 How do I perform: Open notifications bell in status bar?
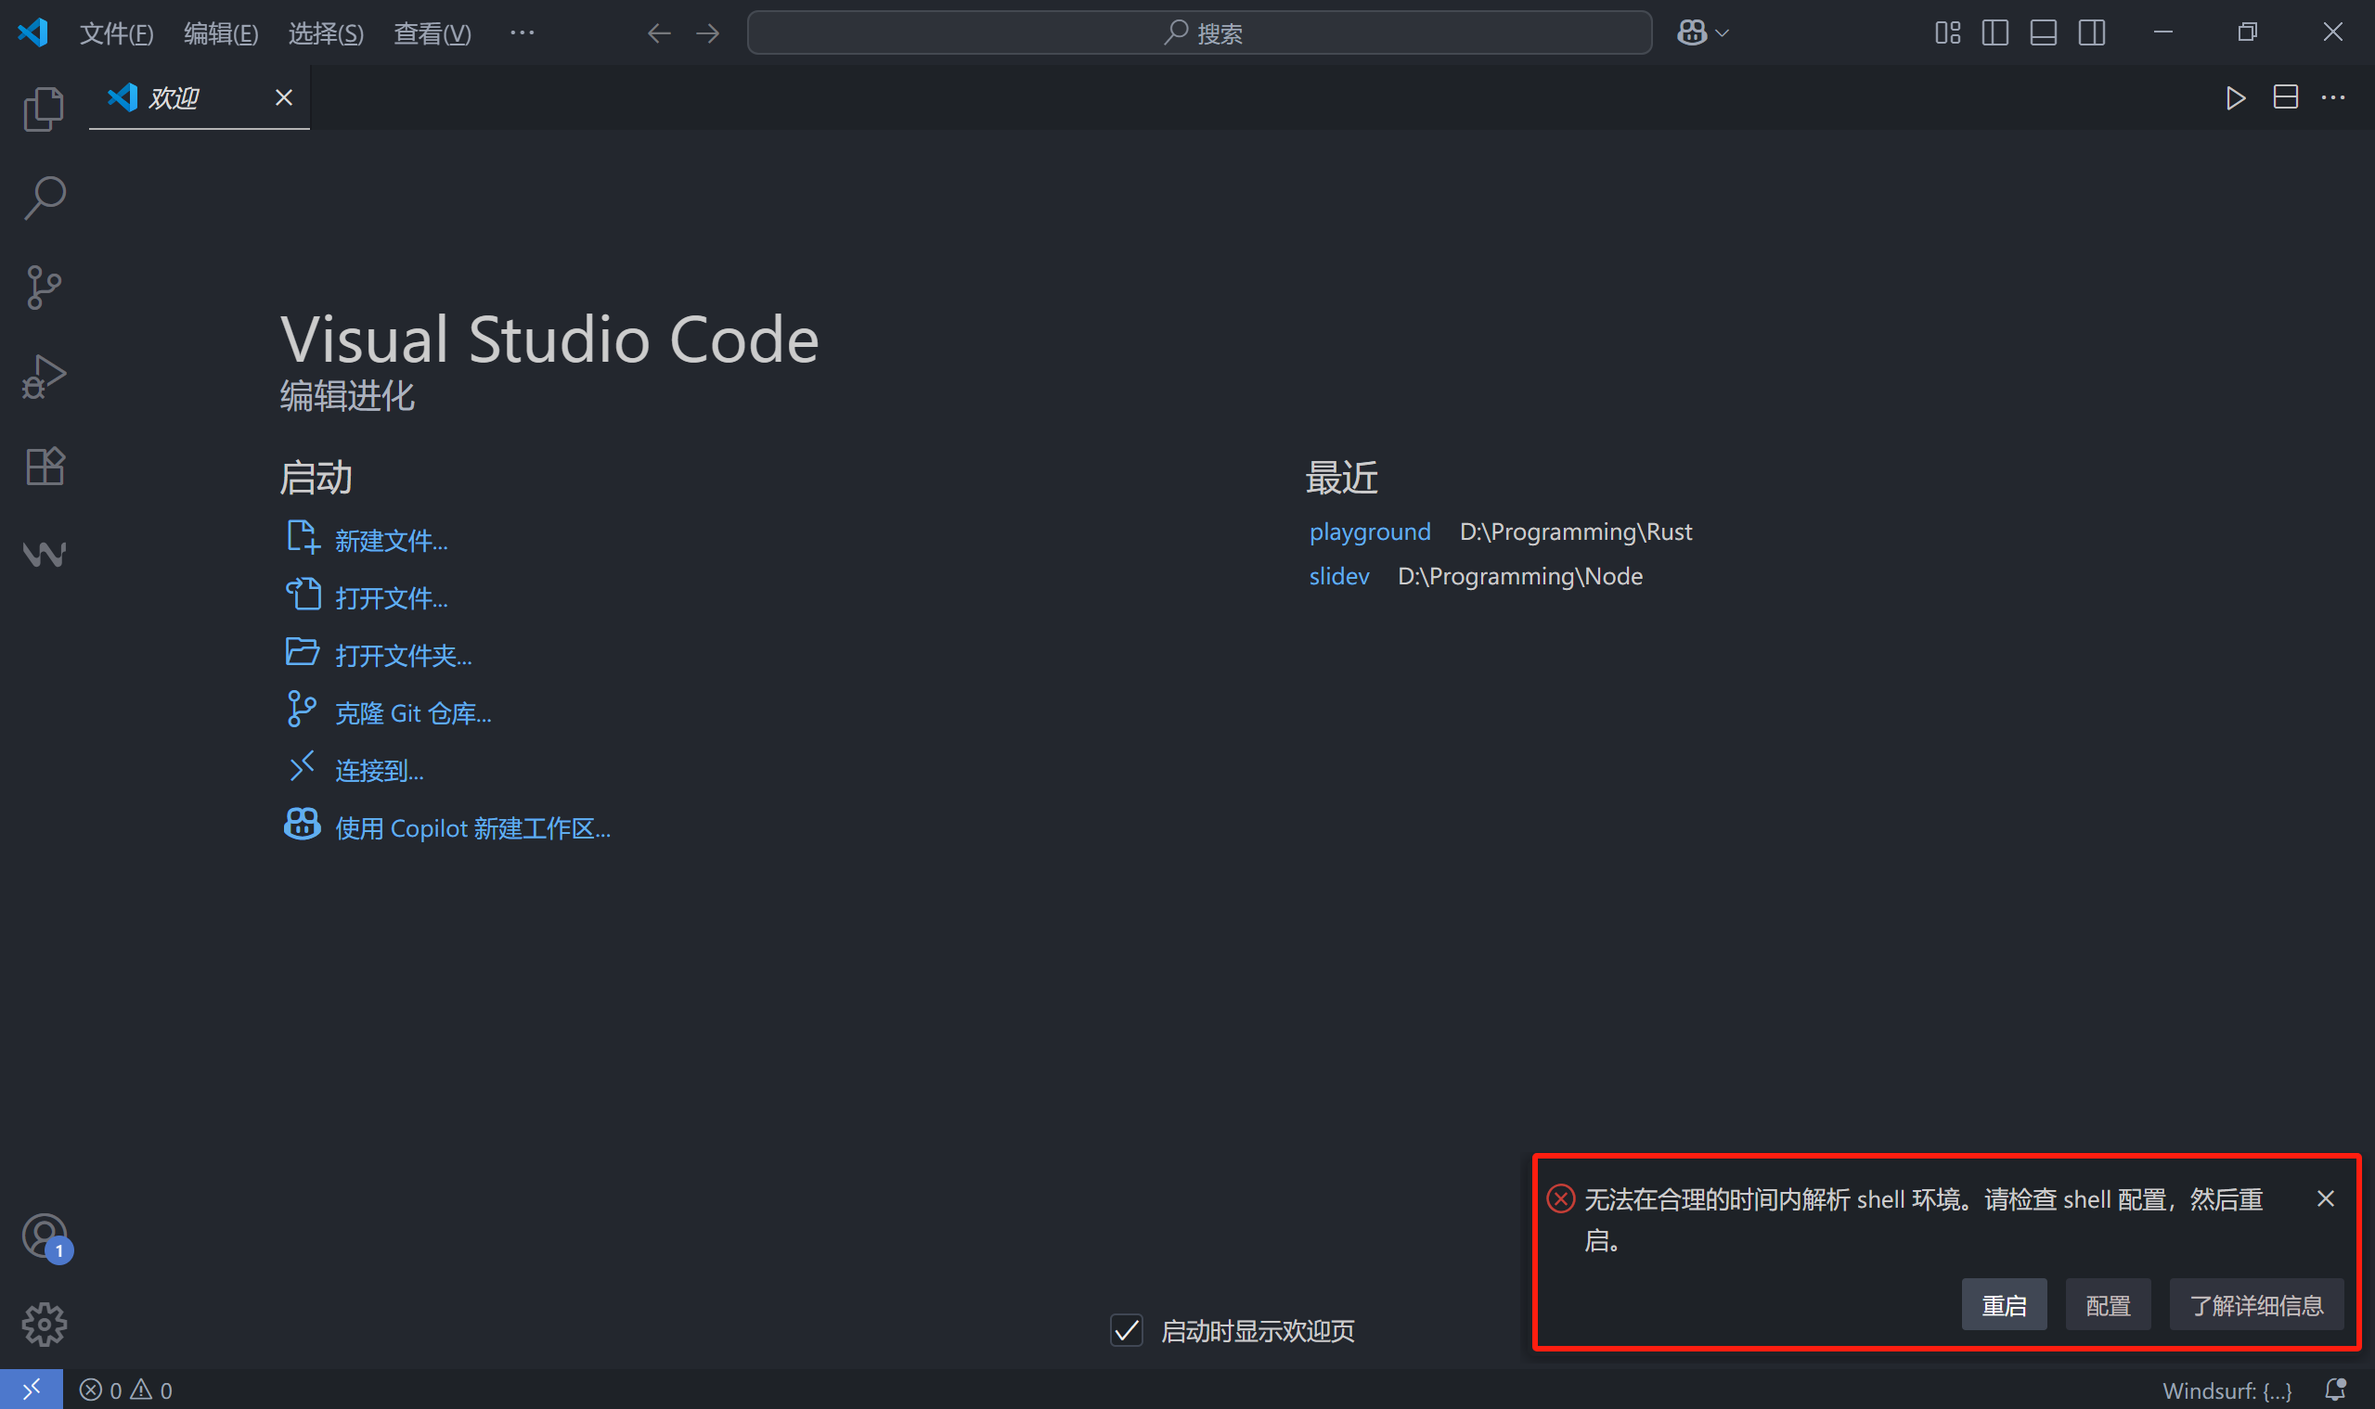[x=2335, y=1390]
